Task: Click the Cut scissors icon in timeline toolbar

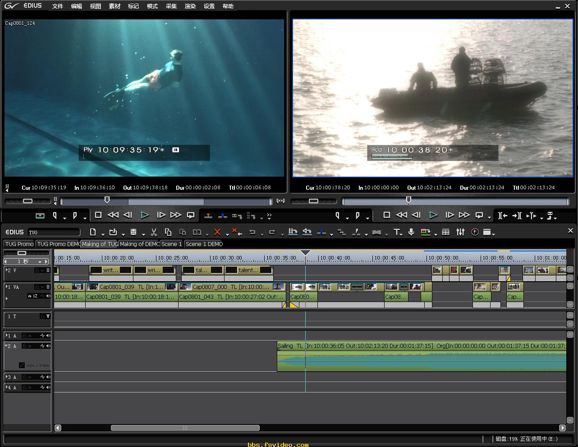Action: [x=154, y=232]
